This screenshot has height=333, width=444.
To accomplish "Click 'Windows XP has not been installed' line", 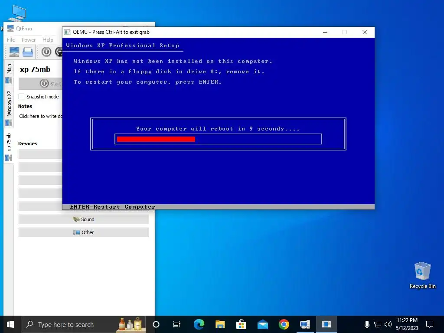I will pyautogui.click(x=173, y=61).
